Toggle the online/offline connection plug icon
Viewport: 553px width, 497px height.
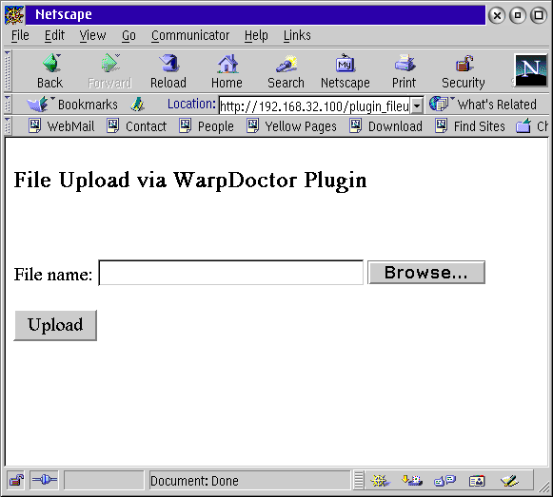[x=44, y=480]
